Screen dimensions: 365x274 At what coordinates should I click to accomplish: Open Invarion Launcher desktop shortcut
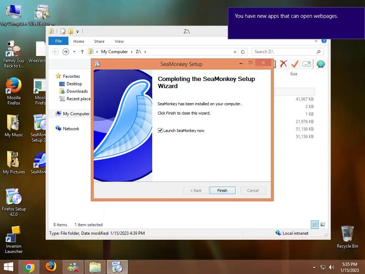coord(14,240)
